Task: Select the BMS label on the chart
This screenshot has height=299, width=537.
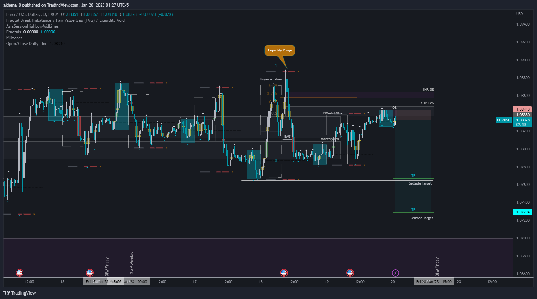Action: click(x=288, y=137)
